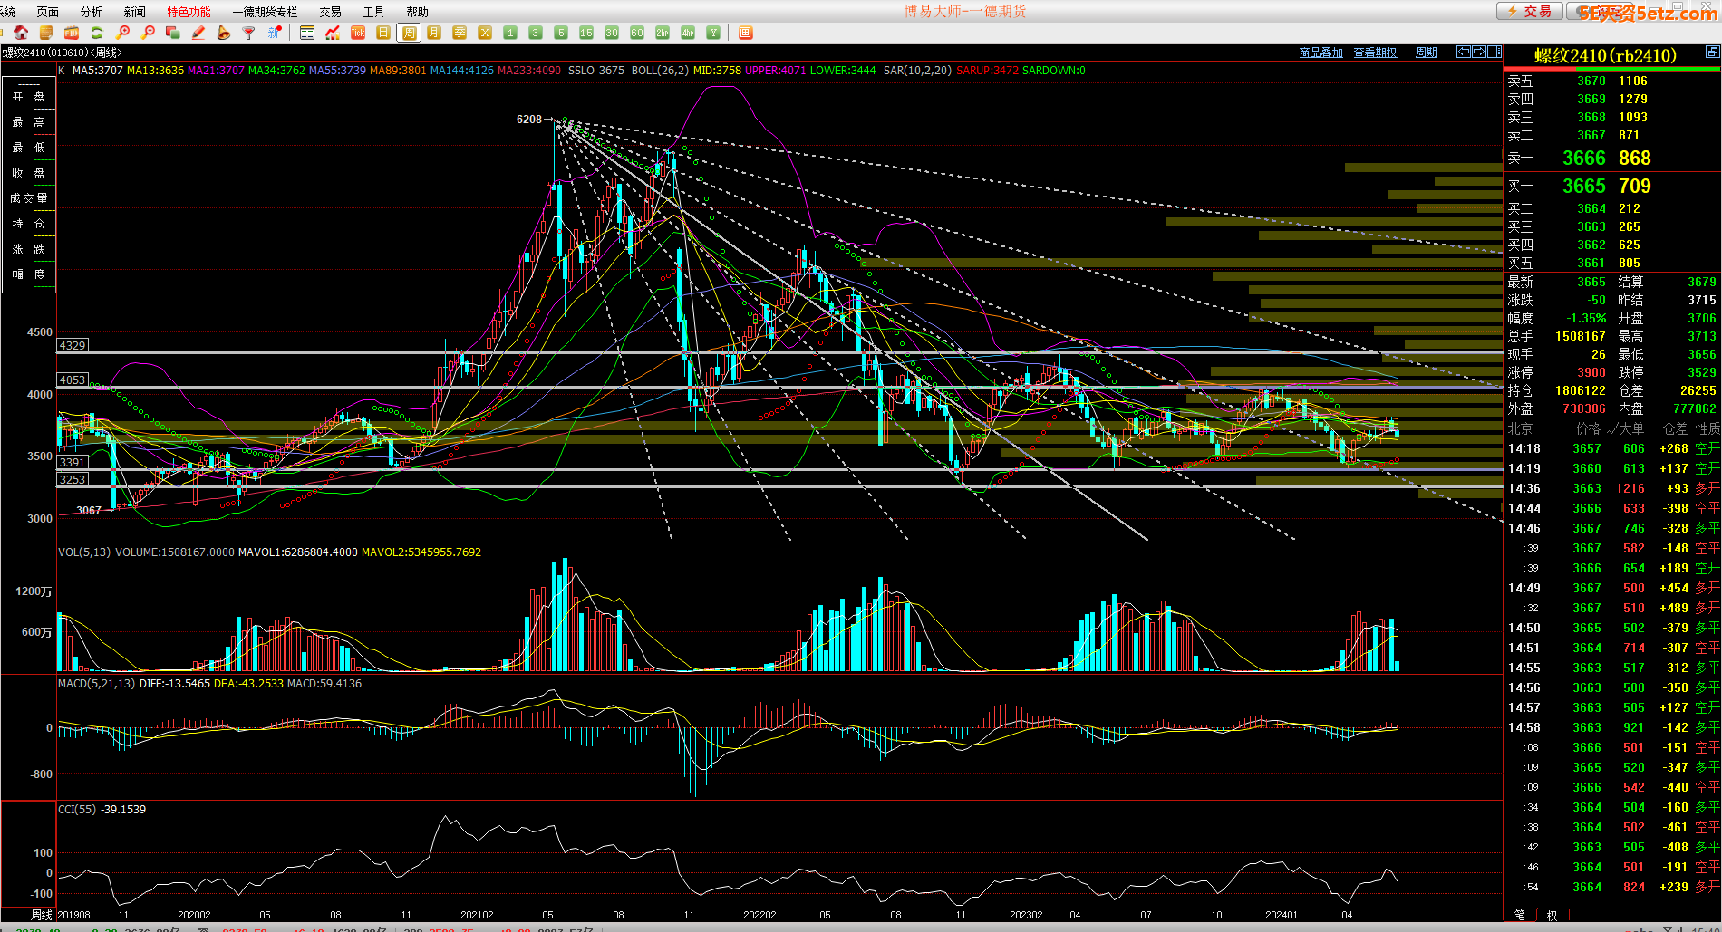
Task: Select the red drawing pencil tool
Action: 198,33
